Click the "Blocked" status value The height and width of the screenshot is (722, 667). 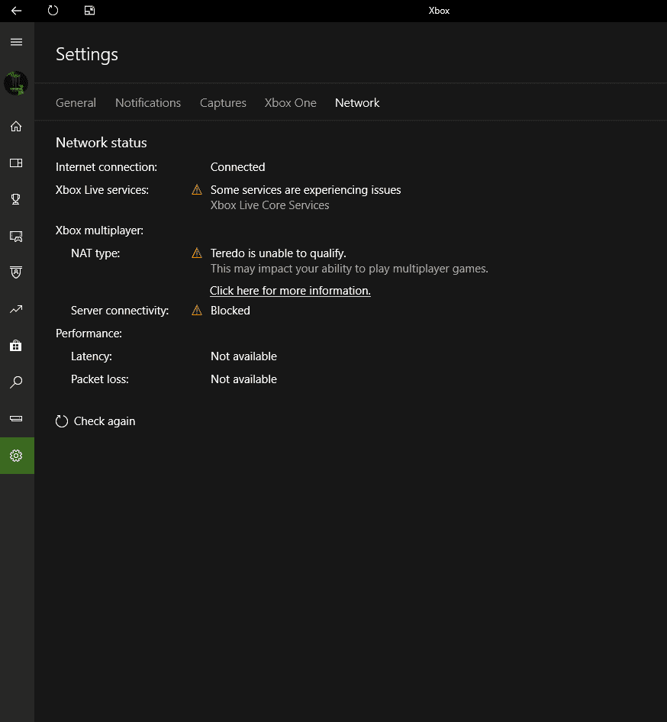click(x=230, y=311)
